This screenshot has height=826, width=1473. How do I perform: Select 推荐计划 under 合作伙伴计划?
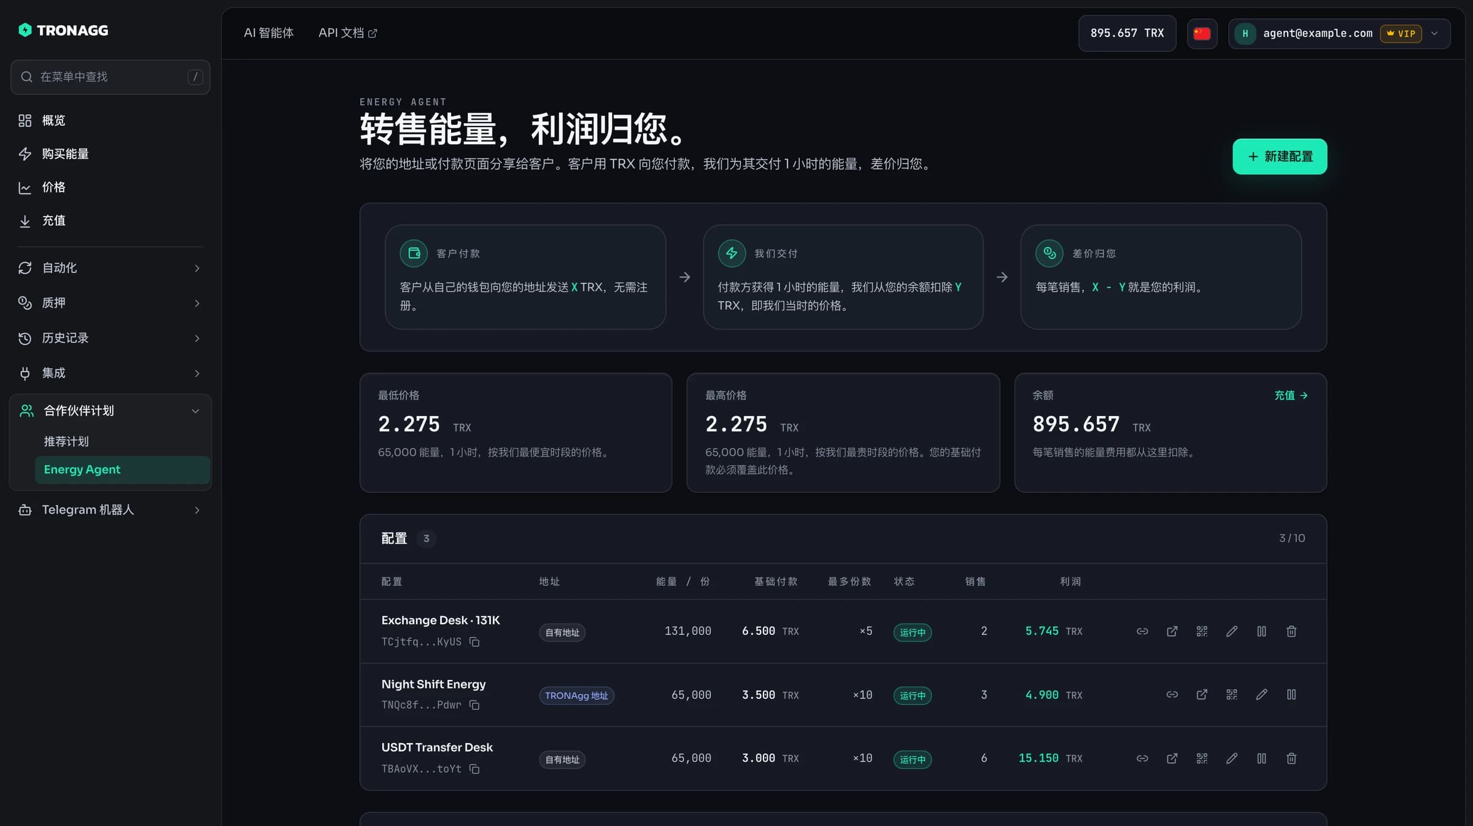tap(122, 442)
